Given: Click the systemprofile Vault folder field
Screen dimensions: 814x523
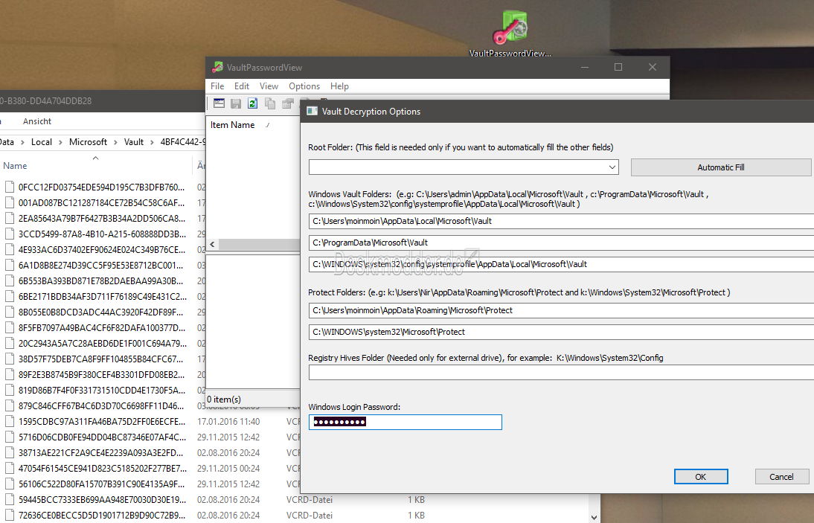Looking at the screenshot, I should (x=561, y=264).
